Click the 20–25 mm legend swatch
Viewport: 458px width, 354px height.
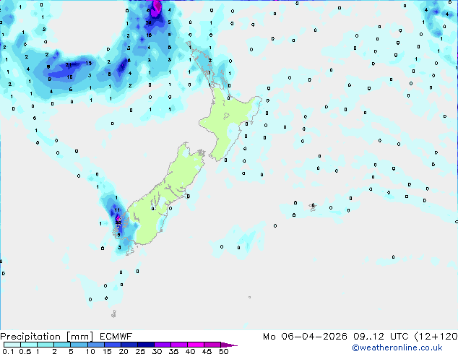click(129, 345)
